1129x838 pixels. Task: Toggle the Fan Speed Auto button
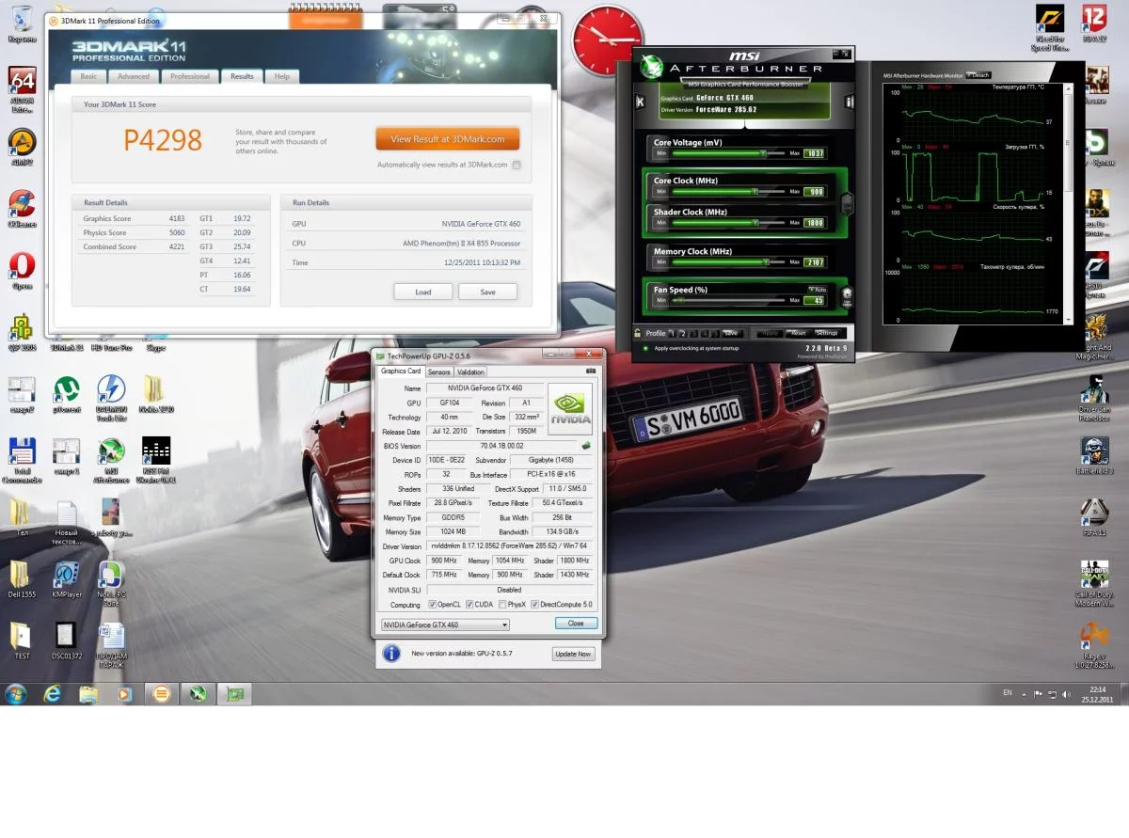coord(817,289)
